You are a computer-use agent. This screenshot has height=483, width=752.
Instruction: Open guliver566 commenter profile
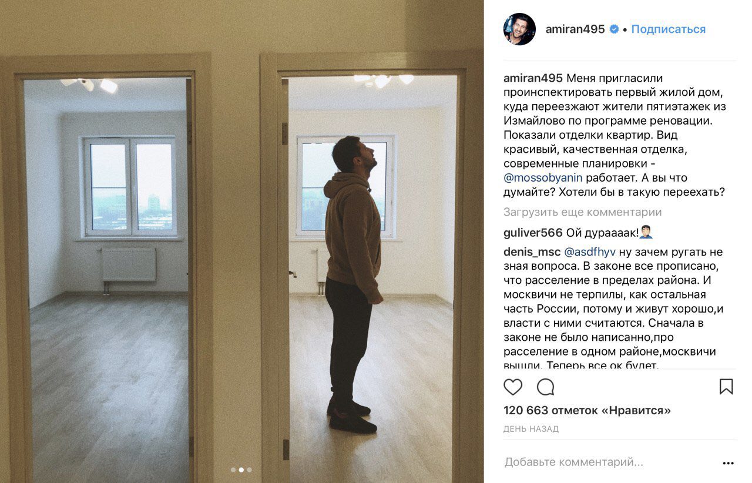pos(533,232)
